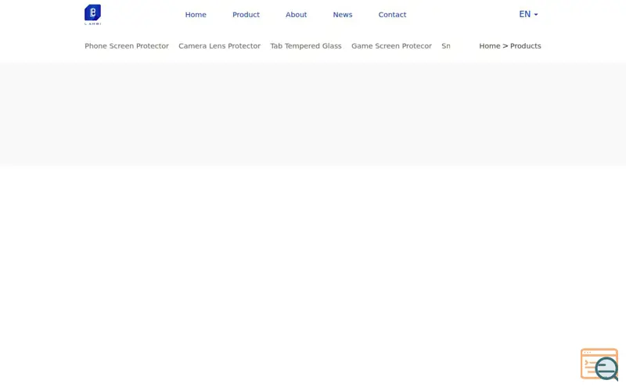Image resolution: width=626 pixels, height=391 pixels.
Task: Open the Game Screen Protecor category
Action: point(391,46)
